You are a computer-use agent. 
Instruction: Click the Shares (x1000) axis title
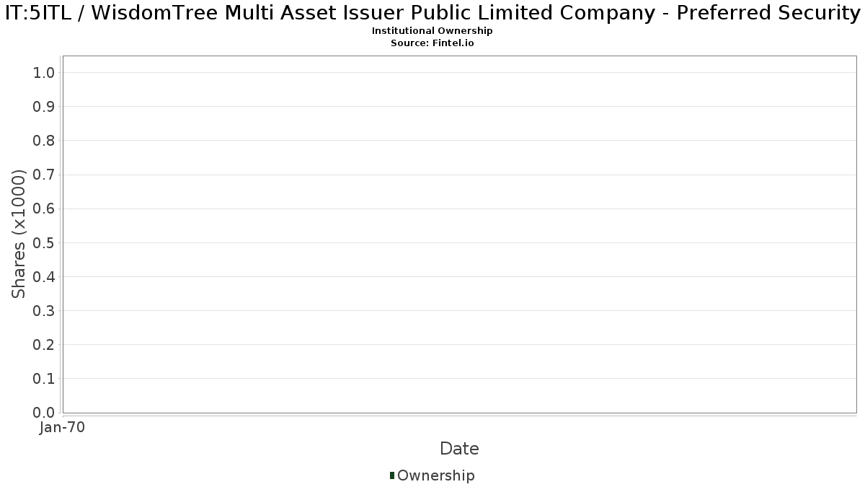[19, 234]
